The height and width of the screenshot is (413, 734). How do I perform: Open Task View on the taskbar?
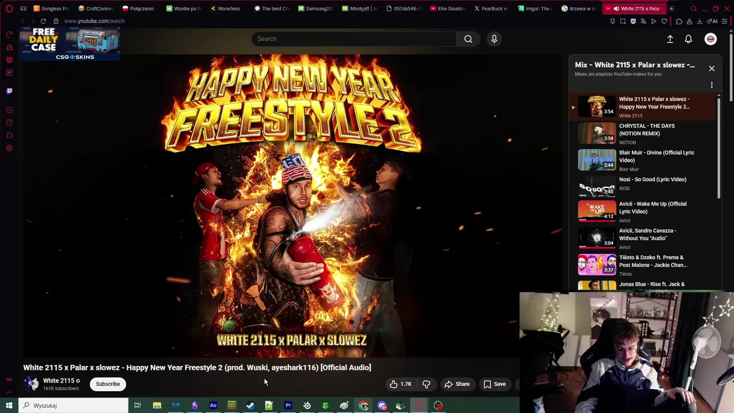(138, 406)
